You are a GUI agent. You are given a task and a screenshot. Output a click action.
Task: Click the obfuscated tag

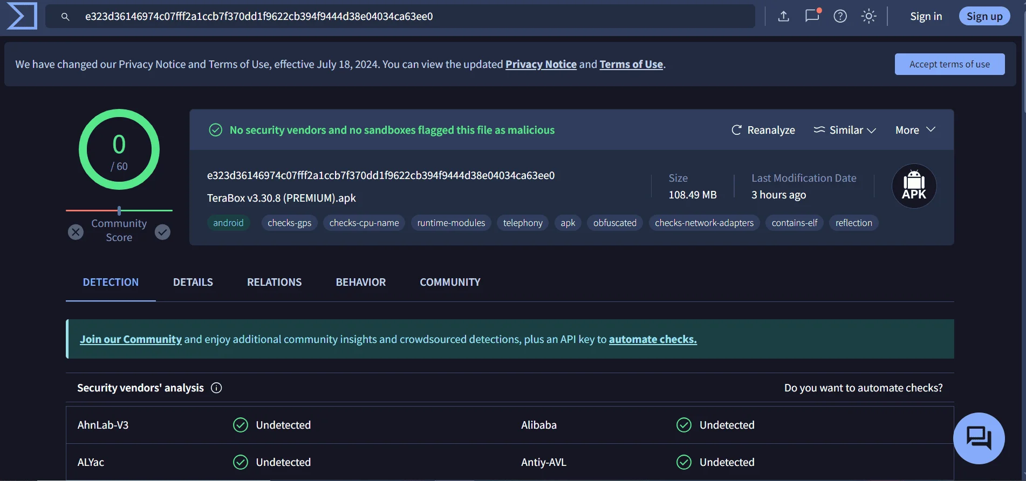coord(615,223)
